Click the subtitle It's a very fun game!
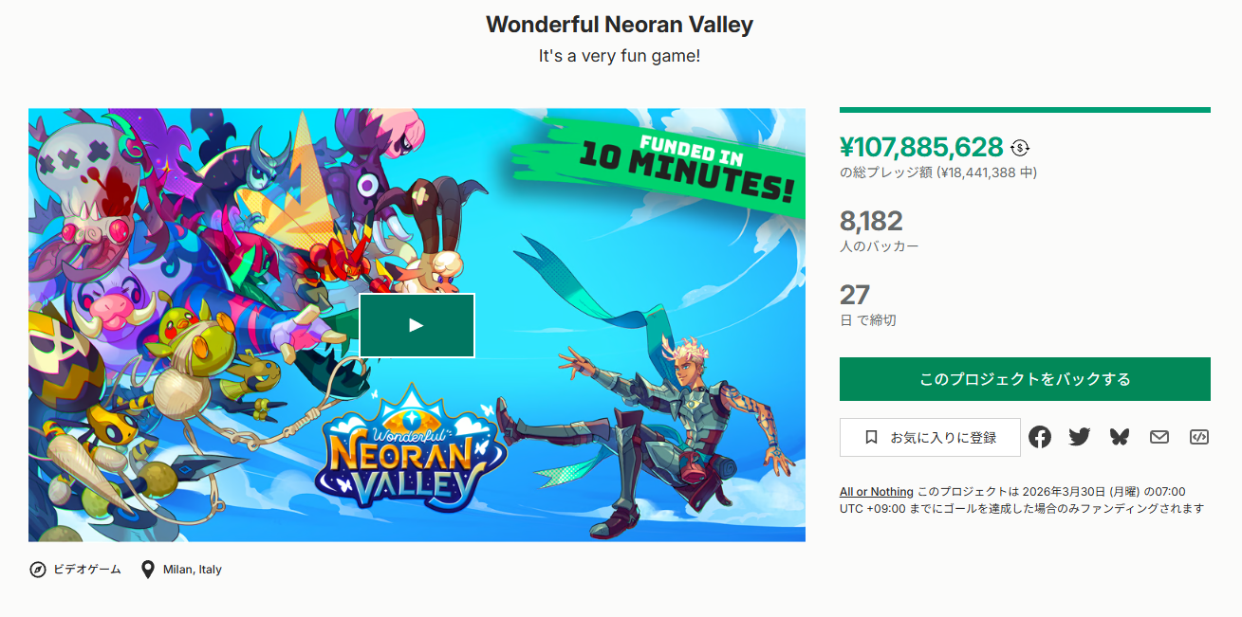This screenshot has width=1242, height=617. [x=620, y=56]
